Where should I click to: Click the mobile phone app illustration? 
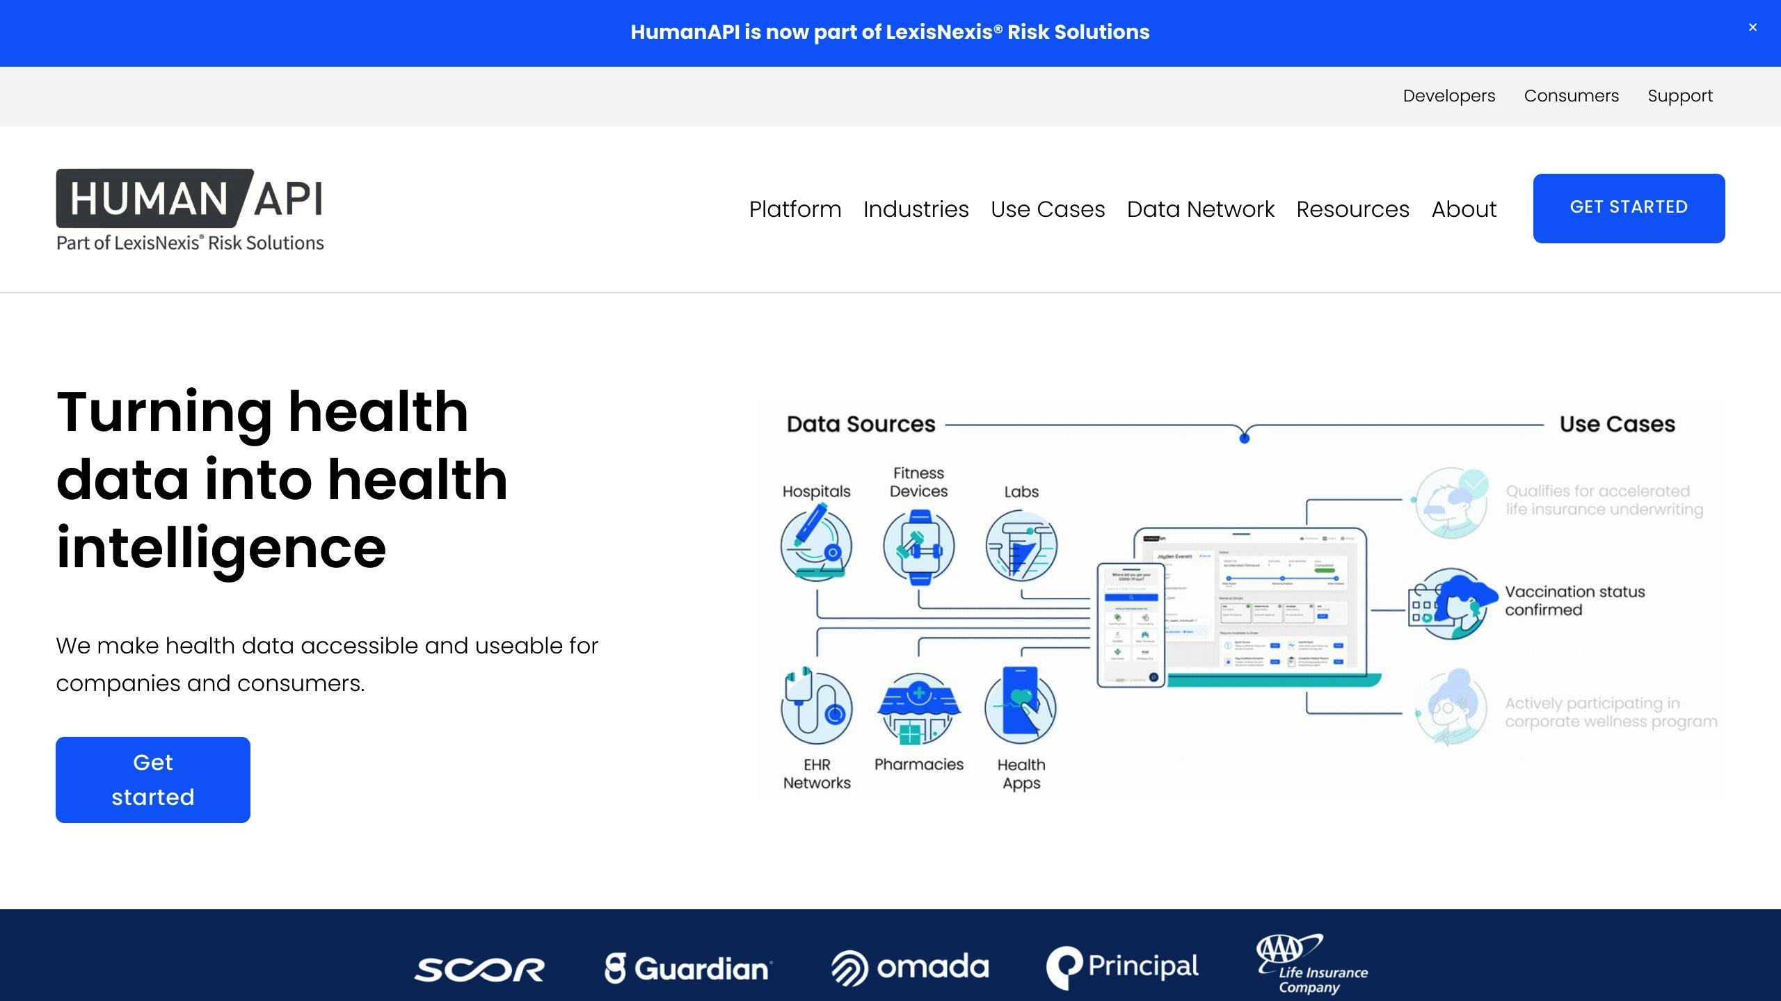(x=1131, y=626)
